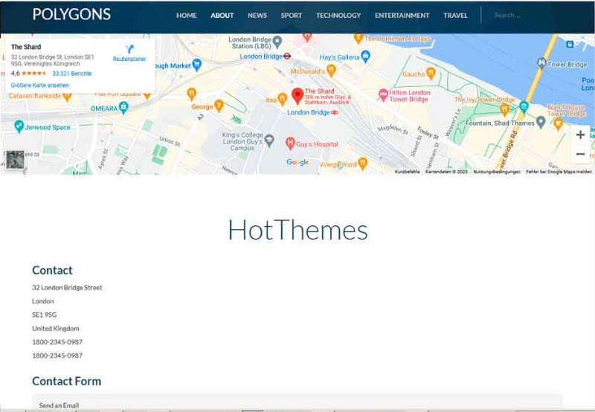Image resolution: width=595 pixels, height=412 pixels.
Task: Open the HOME menu item
Action: [187, 16]
